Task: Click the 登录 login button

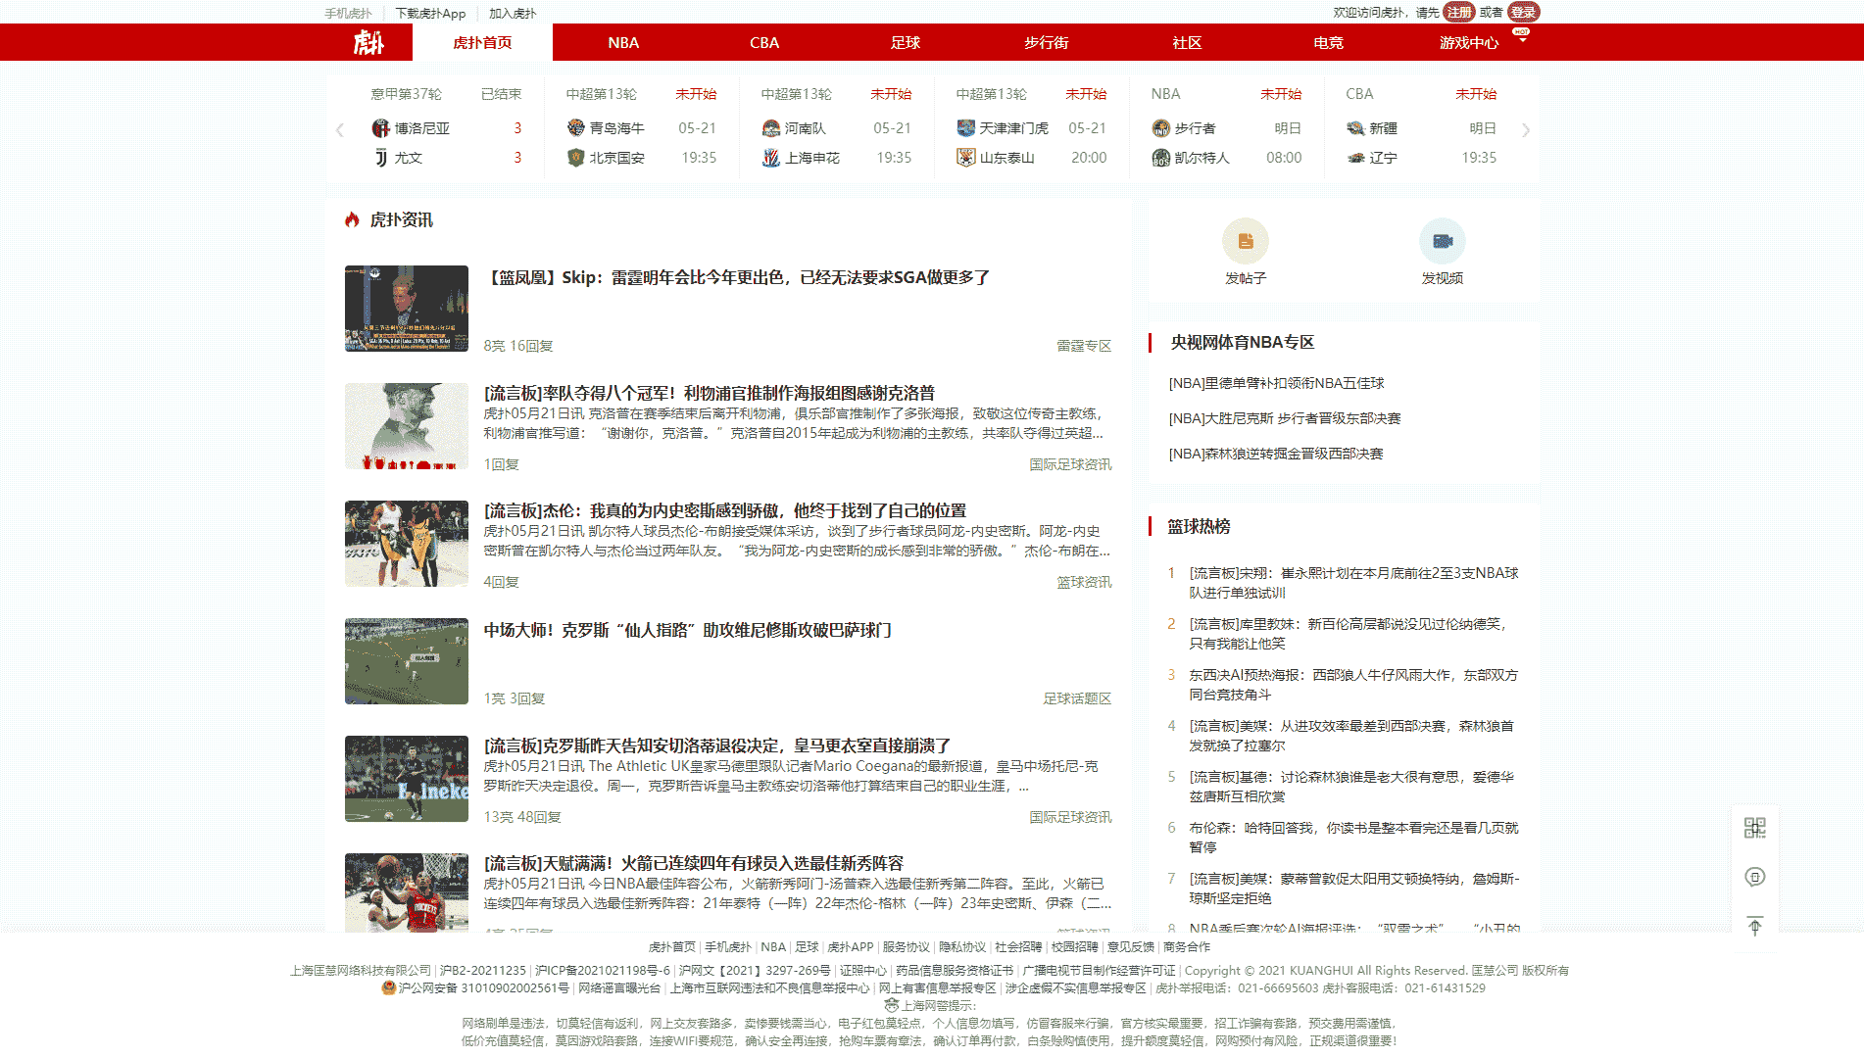Action: coord(1523,12)
